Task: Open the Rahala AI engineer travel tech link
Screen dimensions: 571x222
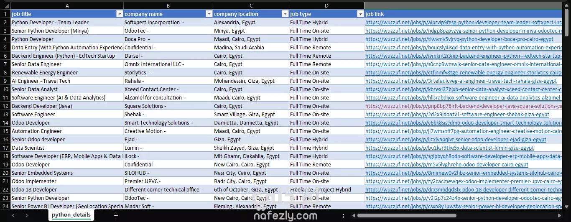Action: point(461,81)
